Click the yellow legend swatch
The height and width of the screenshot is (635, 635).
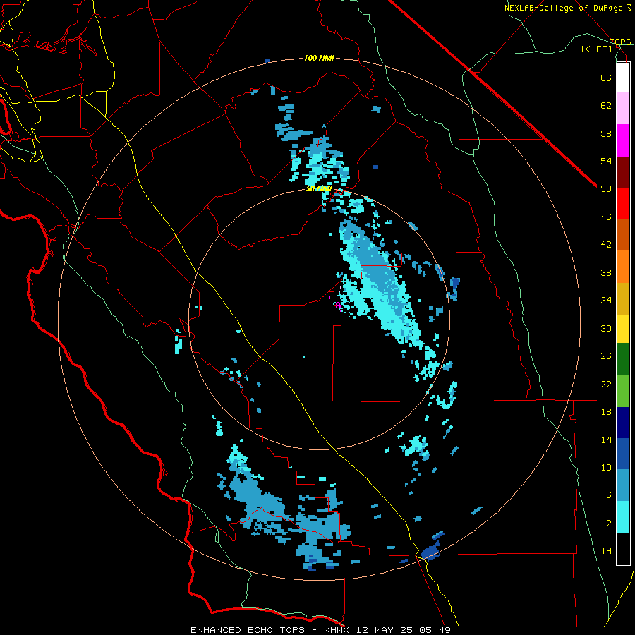pos(623,329)
